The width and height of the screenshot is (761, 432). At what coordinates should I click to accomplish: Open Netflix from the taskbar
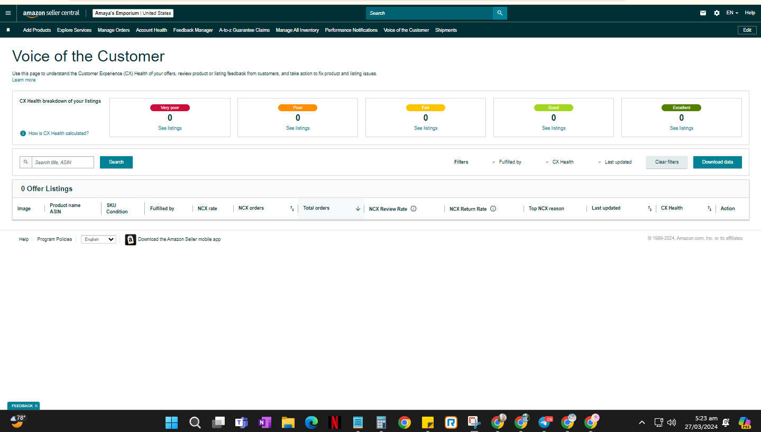point(334,422)
